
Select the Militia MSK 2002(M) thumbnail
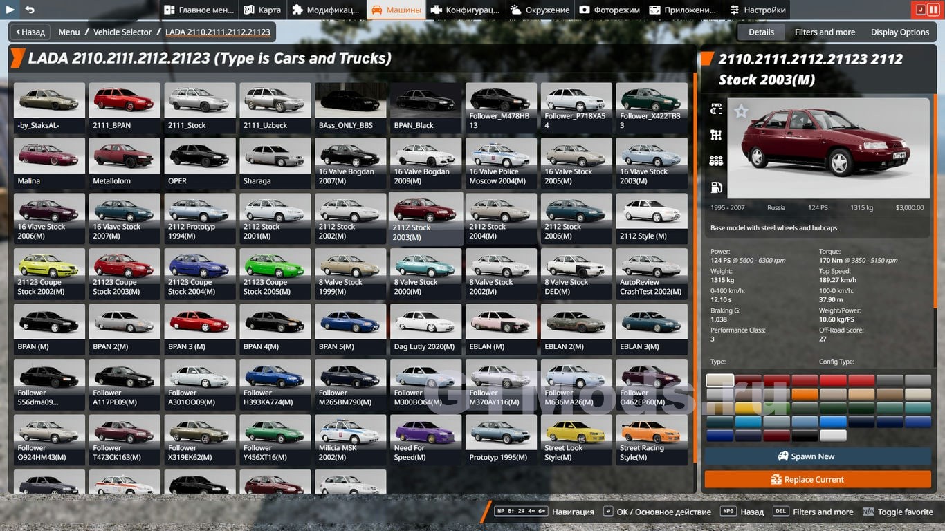349,439
